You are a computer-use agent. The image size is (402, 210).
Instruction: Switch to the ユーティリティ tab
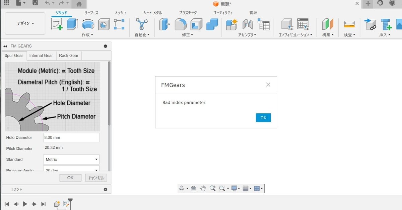pos(223,13)
